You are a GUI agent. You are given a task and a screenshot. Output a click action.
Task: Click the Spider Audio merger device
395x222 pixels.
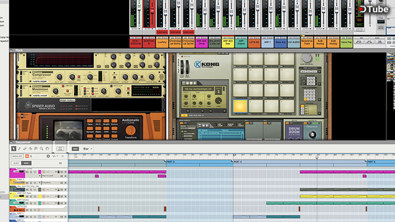pyautogui.click(x=55, y=105)
